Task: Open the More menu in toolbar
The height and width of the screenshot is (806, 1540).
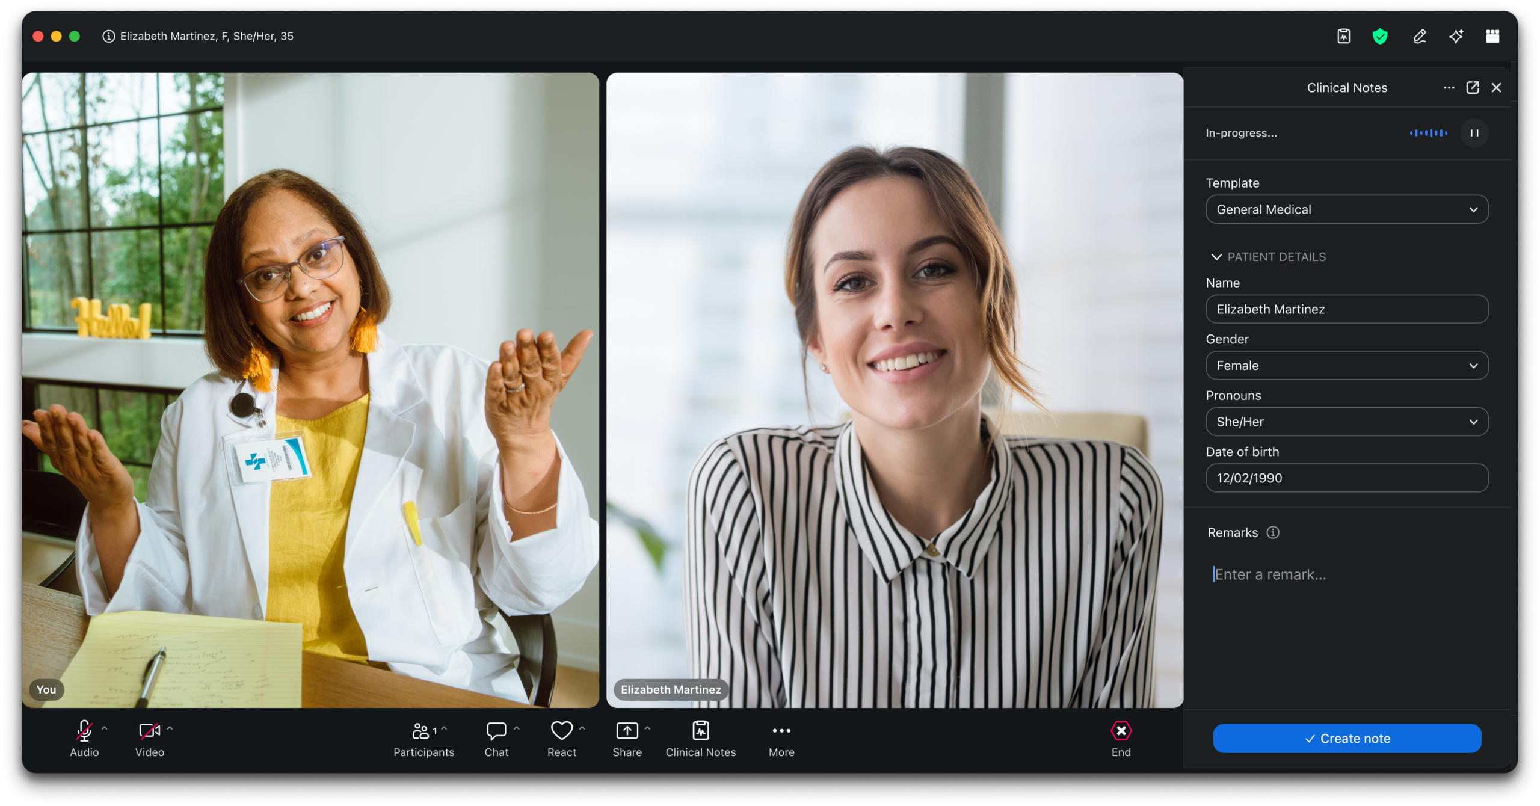Action: coord(781,739)
